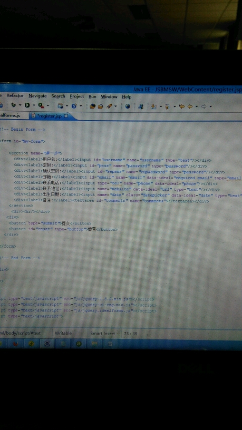Open the Help menu
This screenshot has height=430, width=242.
tap(127, 97)
